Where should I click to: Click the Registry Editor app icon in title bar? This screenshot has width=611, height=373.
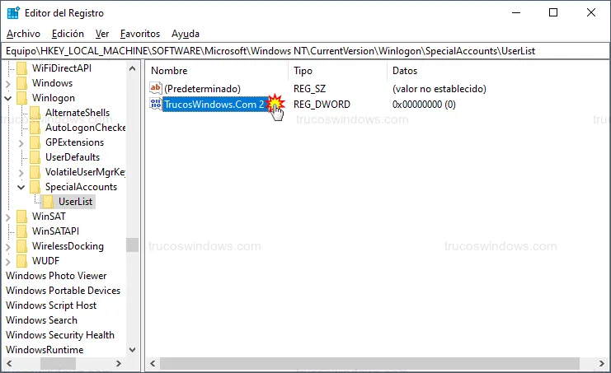pos(13,13)
